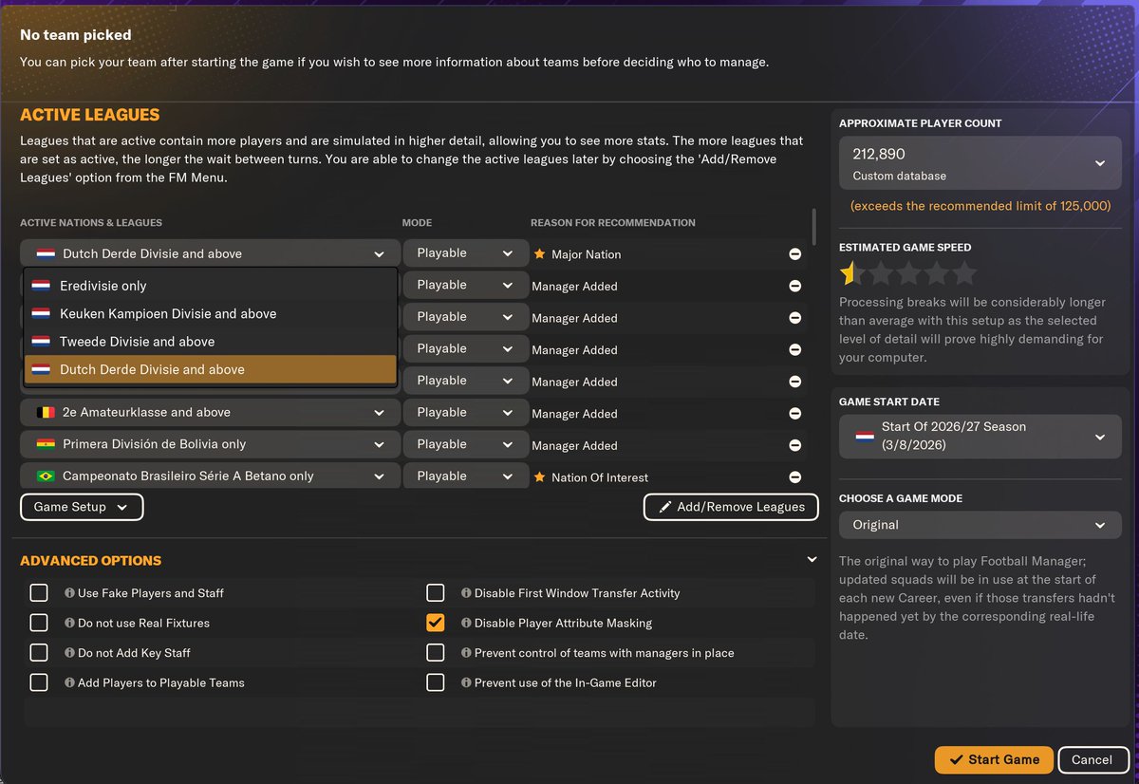Click info icon for Disable First Window Transfer
This screenshot has height=784, width=1139.
pos(466,593)
